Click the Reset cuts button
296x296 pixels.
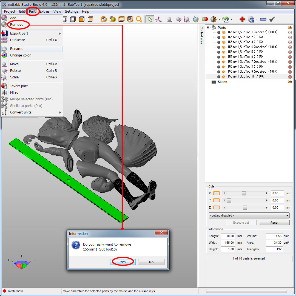[274, 223]
